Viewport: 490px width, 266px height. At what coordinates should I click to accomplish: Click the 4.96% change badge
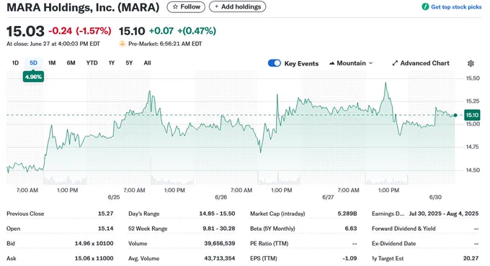point(33,77)
